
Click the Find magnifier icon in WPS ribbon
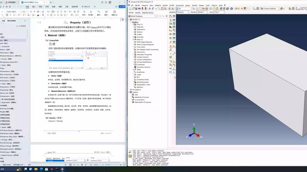[x=99, y=12]
